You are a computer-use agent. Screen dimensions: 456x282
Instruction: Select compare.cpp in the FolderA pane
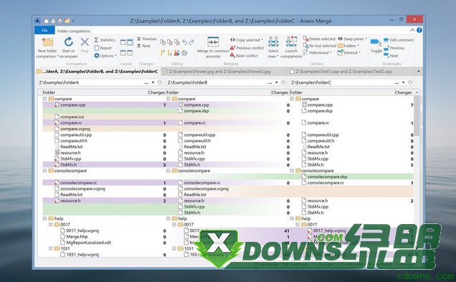73,104
